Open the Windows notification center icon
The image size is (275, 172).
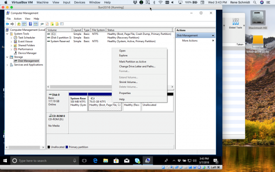pyautogui.click(x=216, y=161)
